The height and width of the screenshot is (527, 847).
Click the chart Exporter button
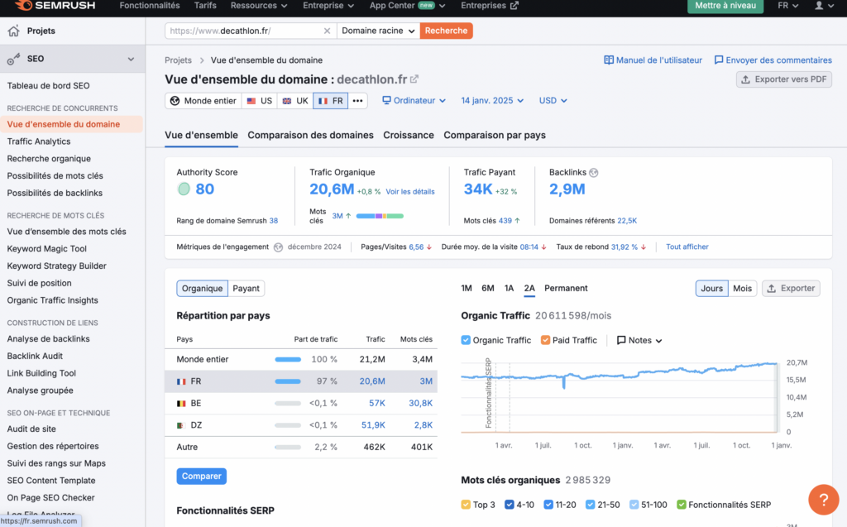[792, 288]
